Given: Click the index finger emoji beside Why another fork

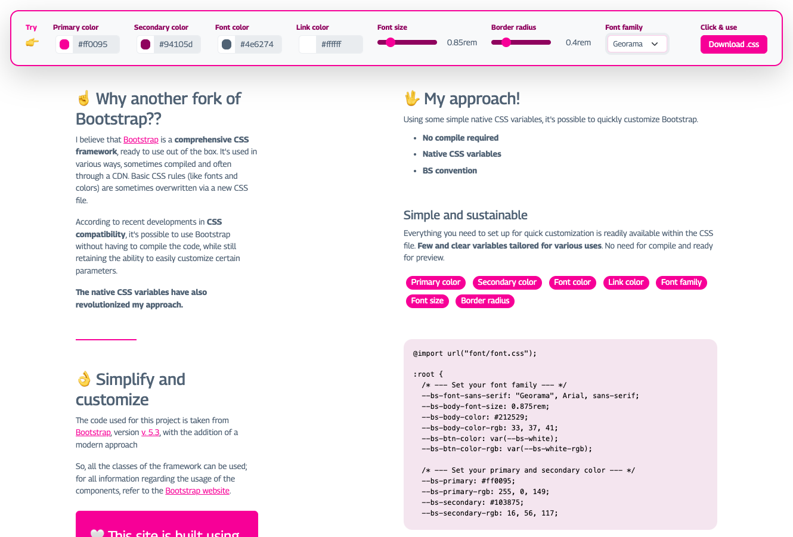Looking at the screenshot, I should (x=83, y=98).
